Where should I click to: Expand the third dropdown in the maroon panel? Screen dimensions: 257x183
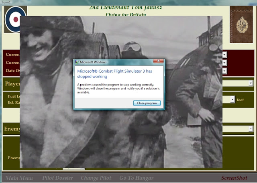click(224, 71)
